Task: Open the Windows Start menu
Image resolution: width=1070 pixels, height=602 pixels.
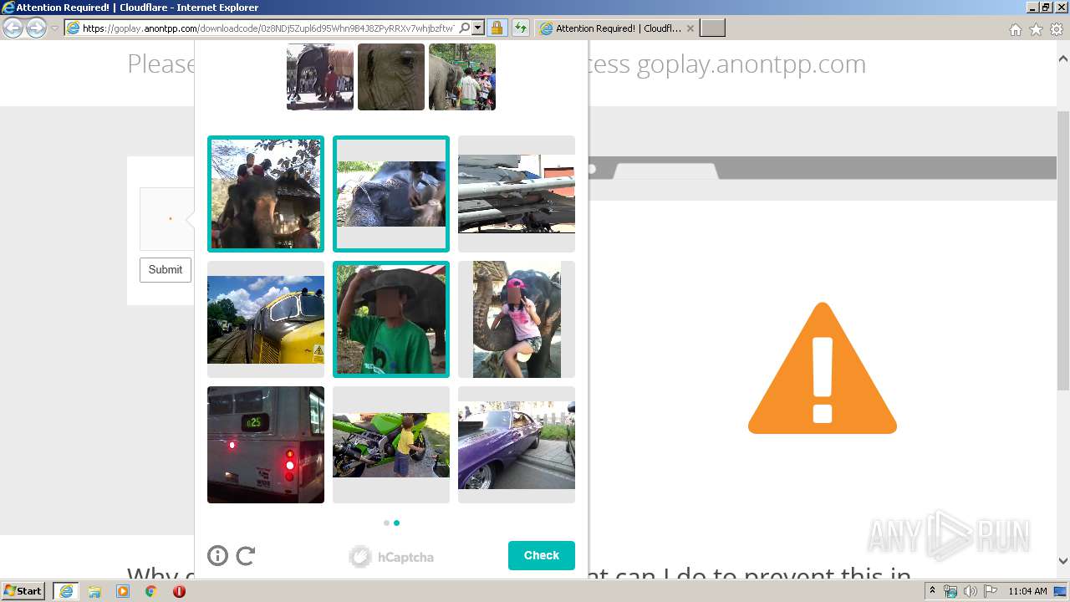Action: tap(23, 591)
